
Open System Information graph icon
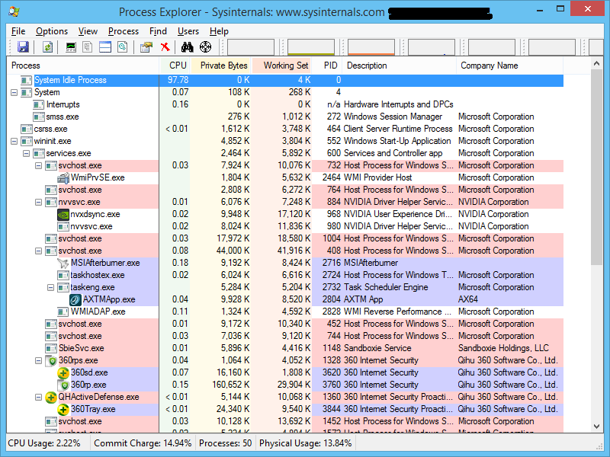click(71, 47)
